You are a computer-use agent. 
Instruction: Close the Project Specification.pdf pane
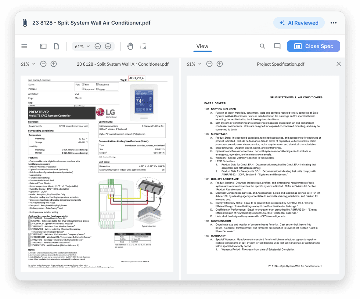pos(338,63)
